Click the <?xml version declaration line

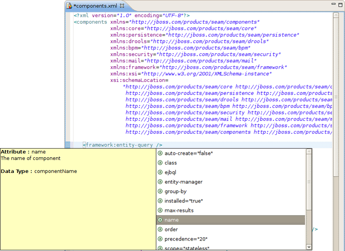coord(132,15)
